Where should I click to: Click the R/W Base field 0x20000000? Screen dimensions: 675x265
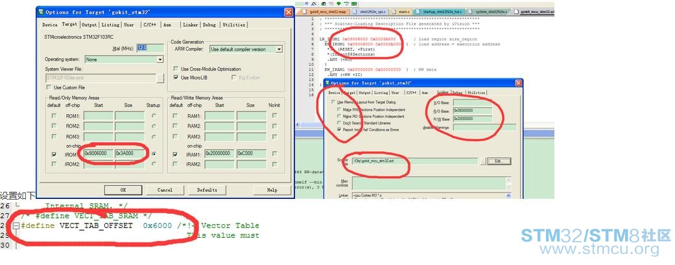coord(472,119)
